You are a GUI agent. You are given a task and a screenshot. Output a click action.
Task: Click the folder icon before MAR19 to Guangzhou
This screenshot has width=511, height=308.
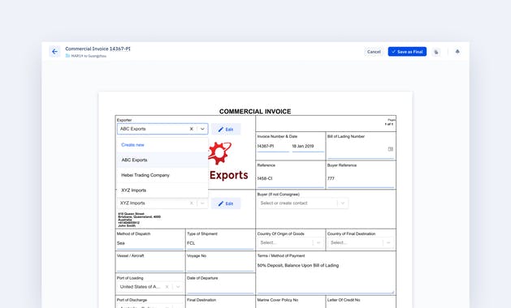point(67,56)
